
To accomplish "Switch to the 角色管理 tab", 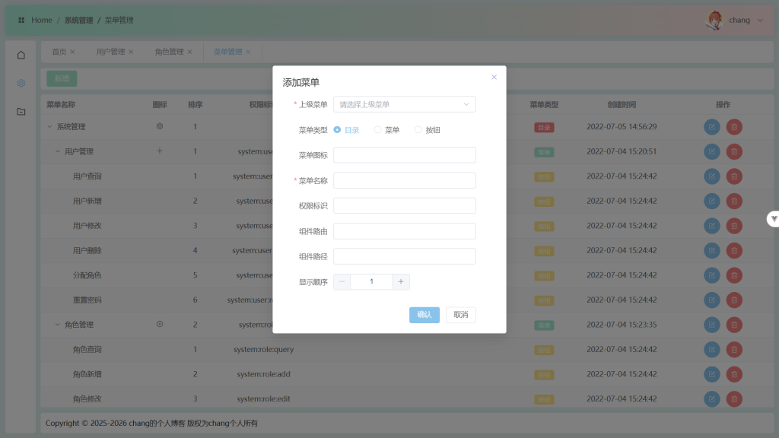I will [169, 52].
